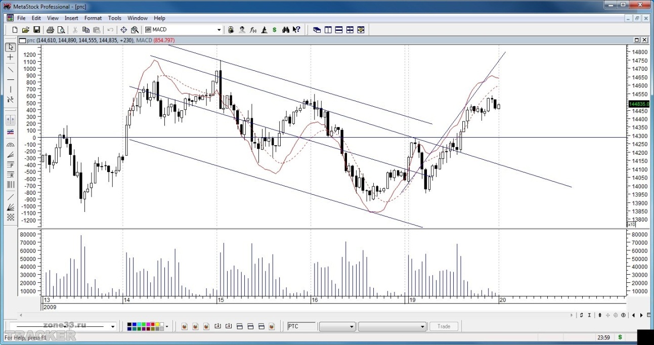Pick the yellow color swatch
Viewport: 654px width, 345px height.
click(157, 324)
